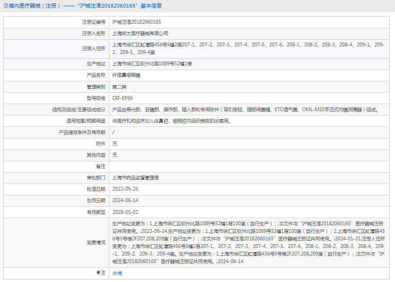Screen dimensions: 395x282
Task: Click 2024-06-14 in the 生效日期 row
Action: [x=125, y=200]
